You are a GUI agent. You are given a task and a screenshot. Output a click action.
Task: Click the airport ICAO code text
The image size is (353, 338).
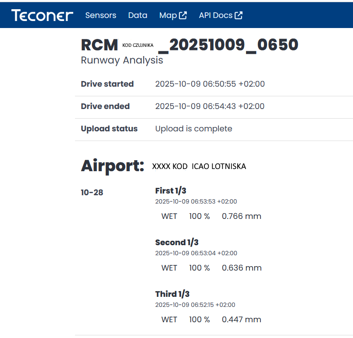click(x=199, y=166)
